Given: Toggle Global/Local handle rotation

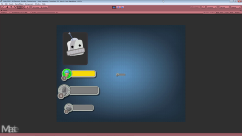Looking at the screenshot, I should click(x=44, y=7).
